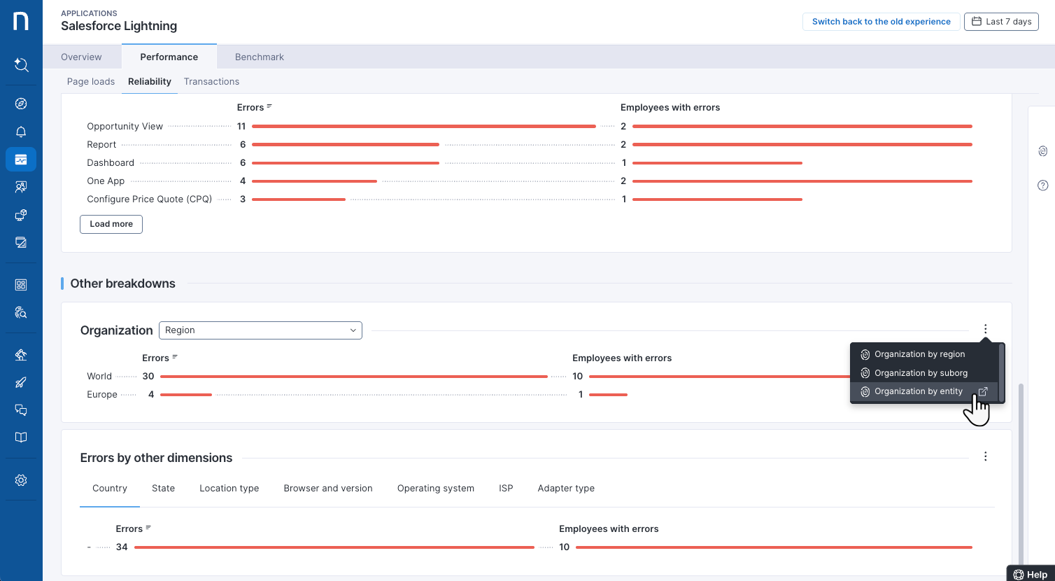1055x581 pixels.
Task: Click the four-squares dashboard icon in sidebar
Action: pyautogui.click(x=21, y=285)
